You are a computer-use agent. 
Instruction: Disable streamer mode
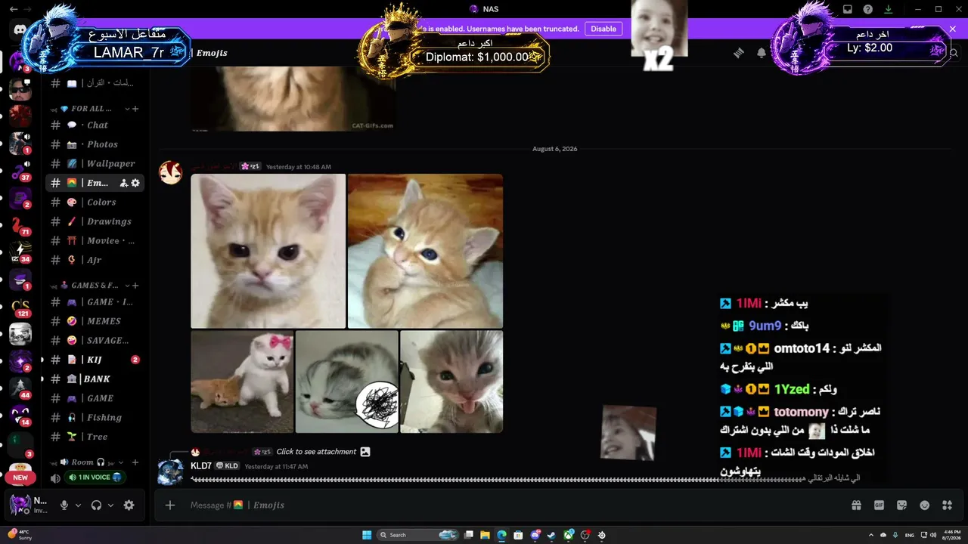(603, 29)
